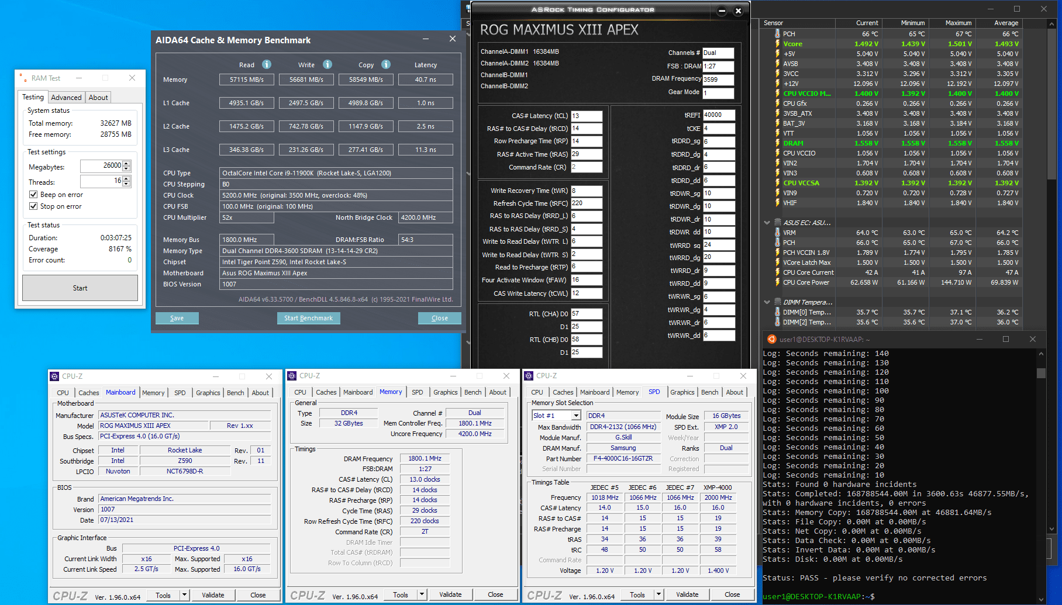Image resolution: width=1062 pixels, height=605 pixels.
Task: Click the DIMM Temperature group chip icon
Action: tap(778, 302)
